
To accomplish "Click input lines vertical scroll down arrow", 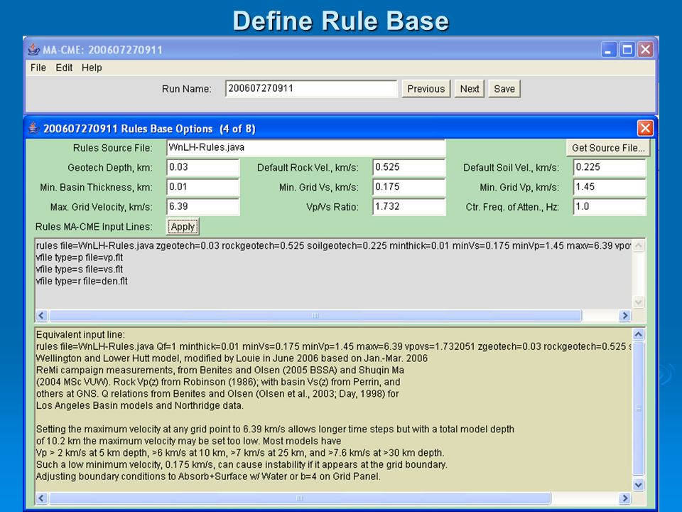I will click(638, 302).
